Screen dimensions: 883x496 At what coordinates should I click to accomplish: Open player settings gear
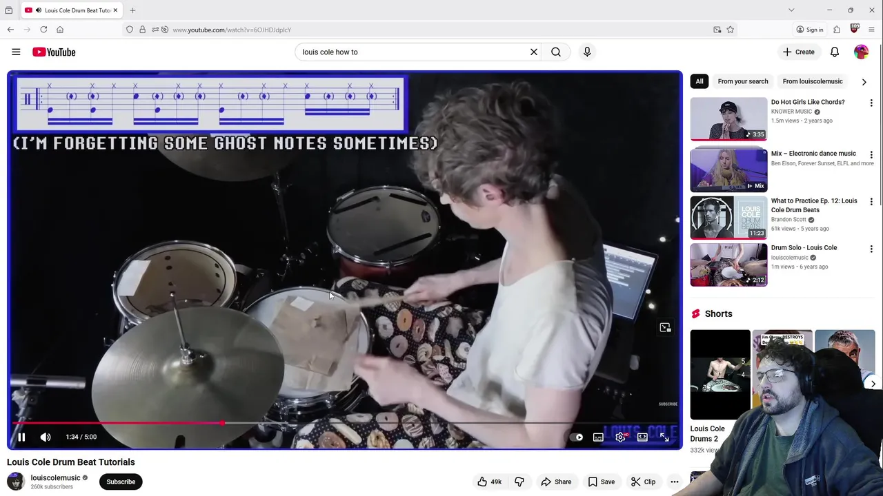point(620,437)
